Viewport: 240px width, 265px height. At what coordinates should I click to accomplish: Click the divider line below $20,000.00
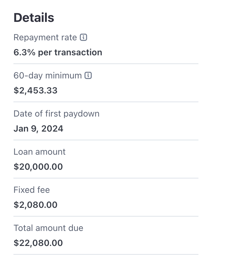pos(106,178)
